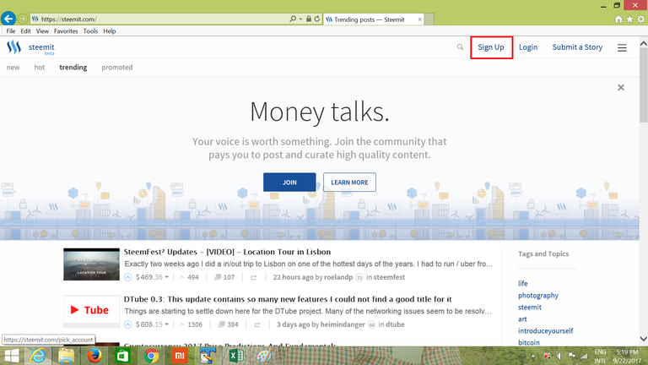Click the padlock security icon in address bar
Viewport: 648px width, 365px height.
pyautogui.click(x=309, y=19)
